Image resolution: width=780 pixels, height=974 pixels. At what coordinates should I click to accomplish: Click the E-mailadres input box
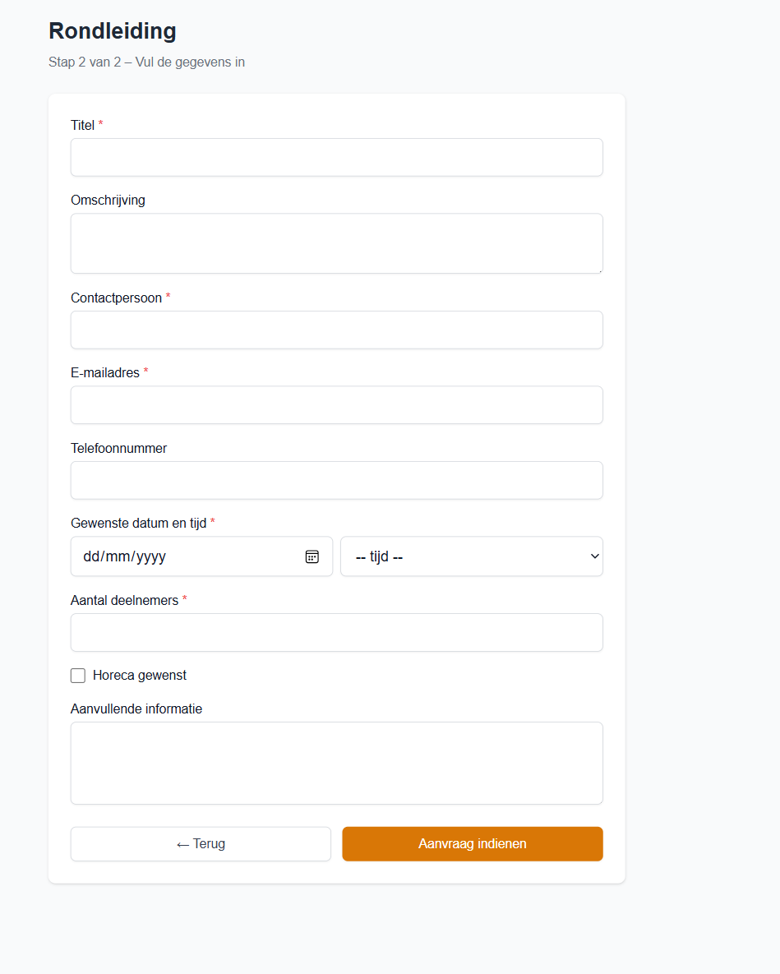pyautogui.click(x=336, y=405)
